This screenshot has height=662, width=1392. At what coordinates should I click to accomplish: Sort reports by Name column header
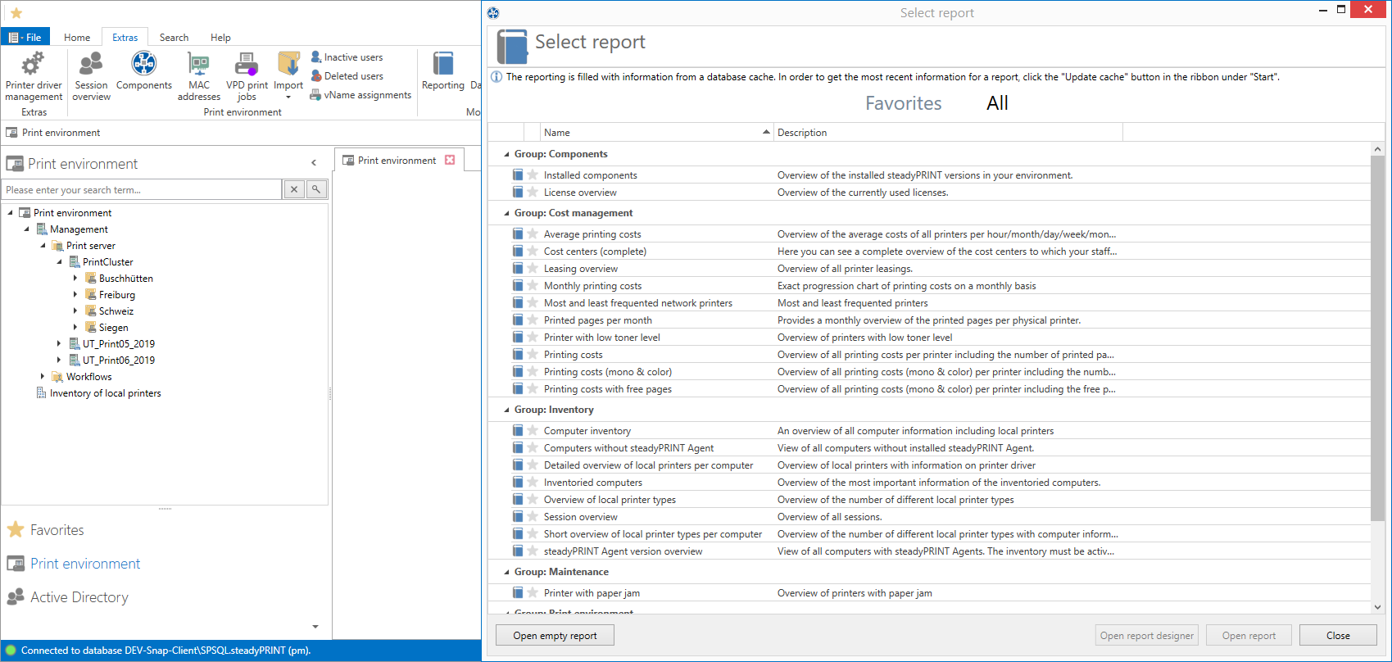coord(657,132)
